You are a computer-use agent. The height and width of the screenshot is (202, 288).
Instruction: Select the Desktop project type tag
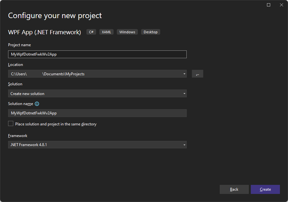[150, 32]
